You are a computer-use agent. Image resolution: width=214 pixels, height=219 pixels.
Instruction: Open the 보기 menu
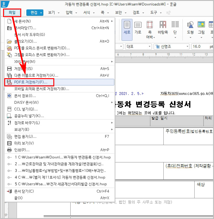(54, 12)
